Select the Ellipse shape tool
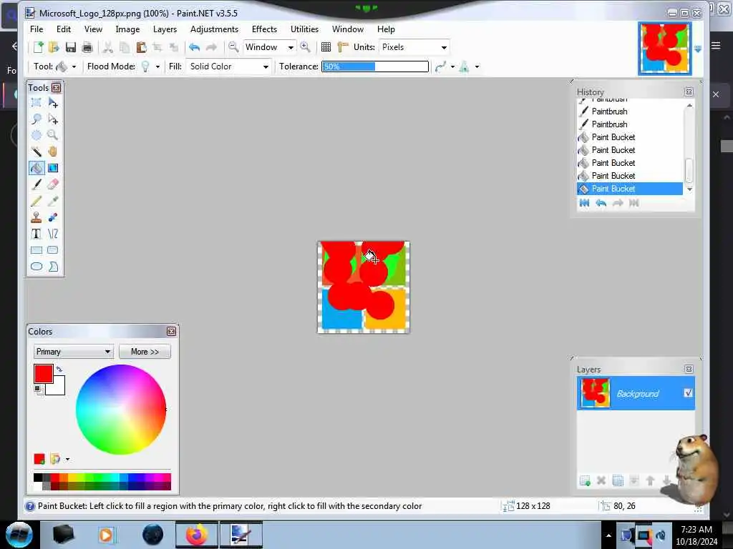 click(36, 267)
